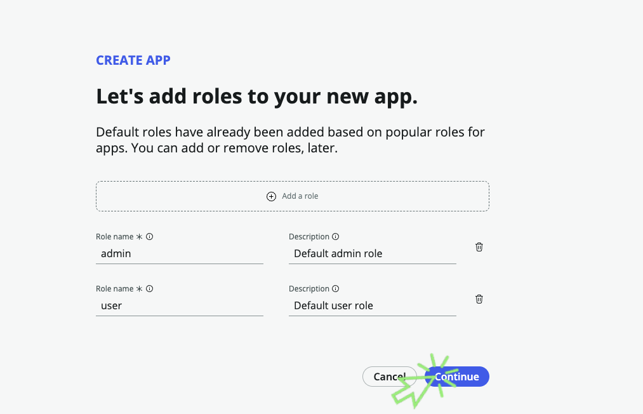Image resolution: width=643 pixels, height=414 pixels.
Task: Focus the "user" role name field
Action: tap(179, 305)
